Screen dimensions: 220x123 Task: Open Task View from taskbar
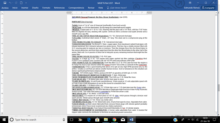[x=71, y=120]
